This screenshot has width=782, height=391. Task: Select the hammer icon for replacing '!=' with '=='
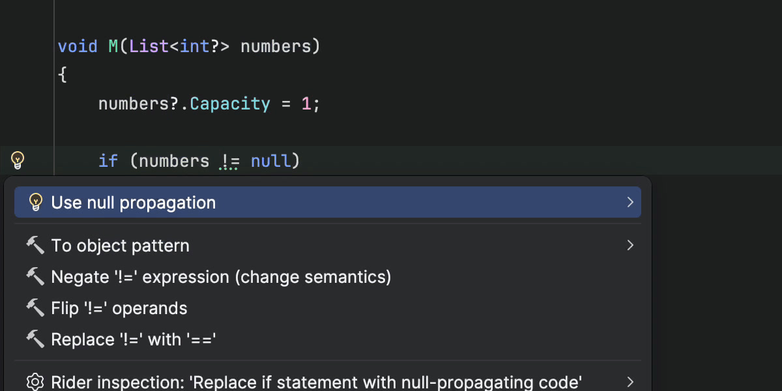tap(36, 339)
